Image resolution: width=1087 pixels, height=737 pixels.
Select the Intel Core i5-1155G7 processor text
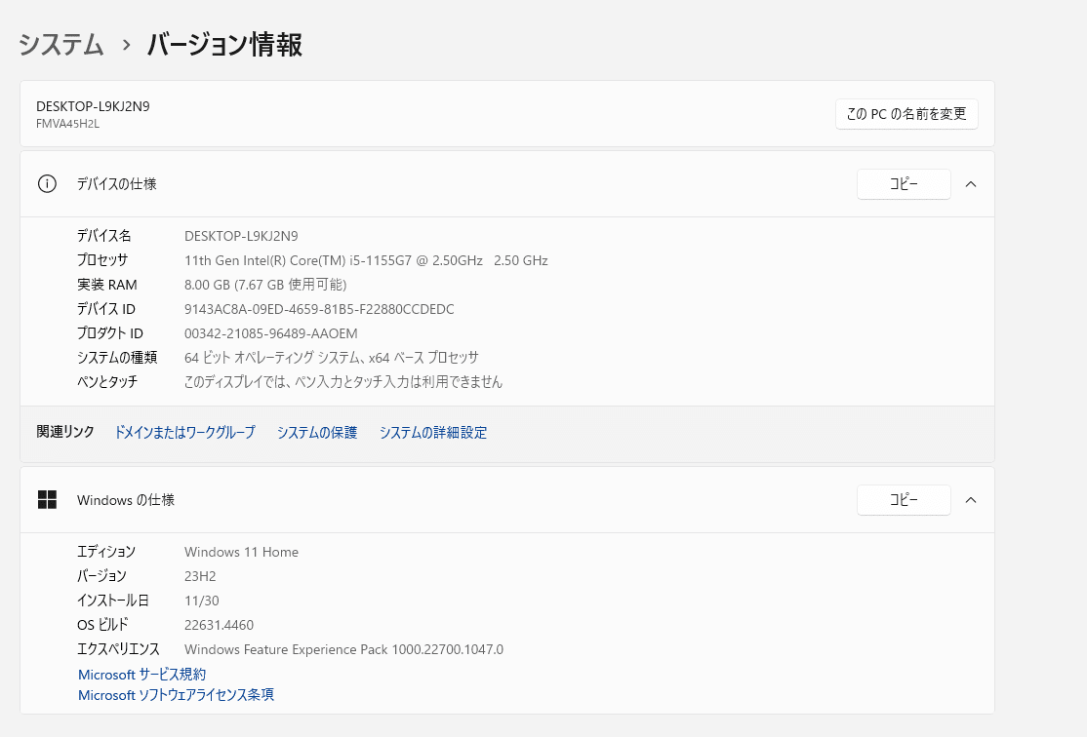point(366,259)
